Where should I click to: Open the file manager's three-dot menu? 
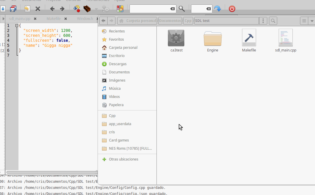tap(263, 21)
